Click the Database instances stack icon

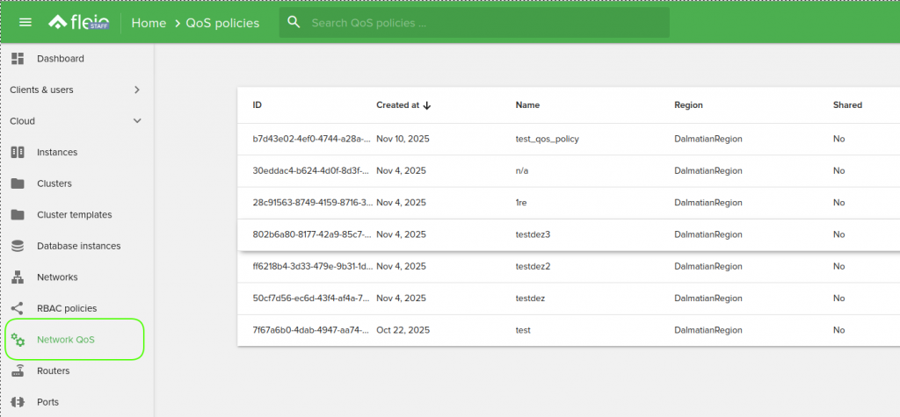click(x=18, y=246)
